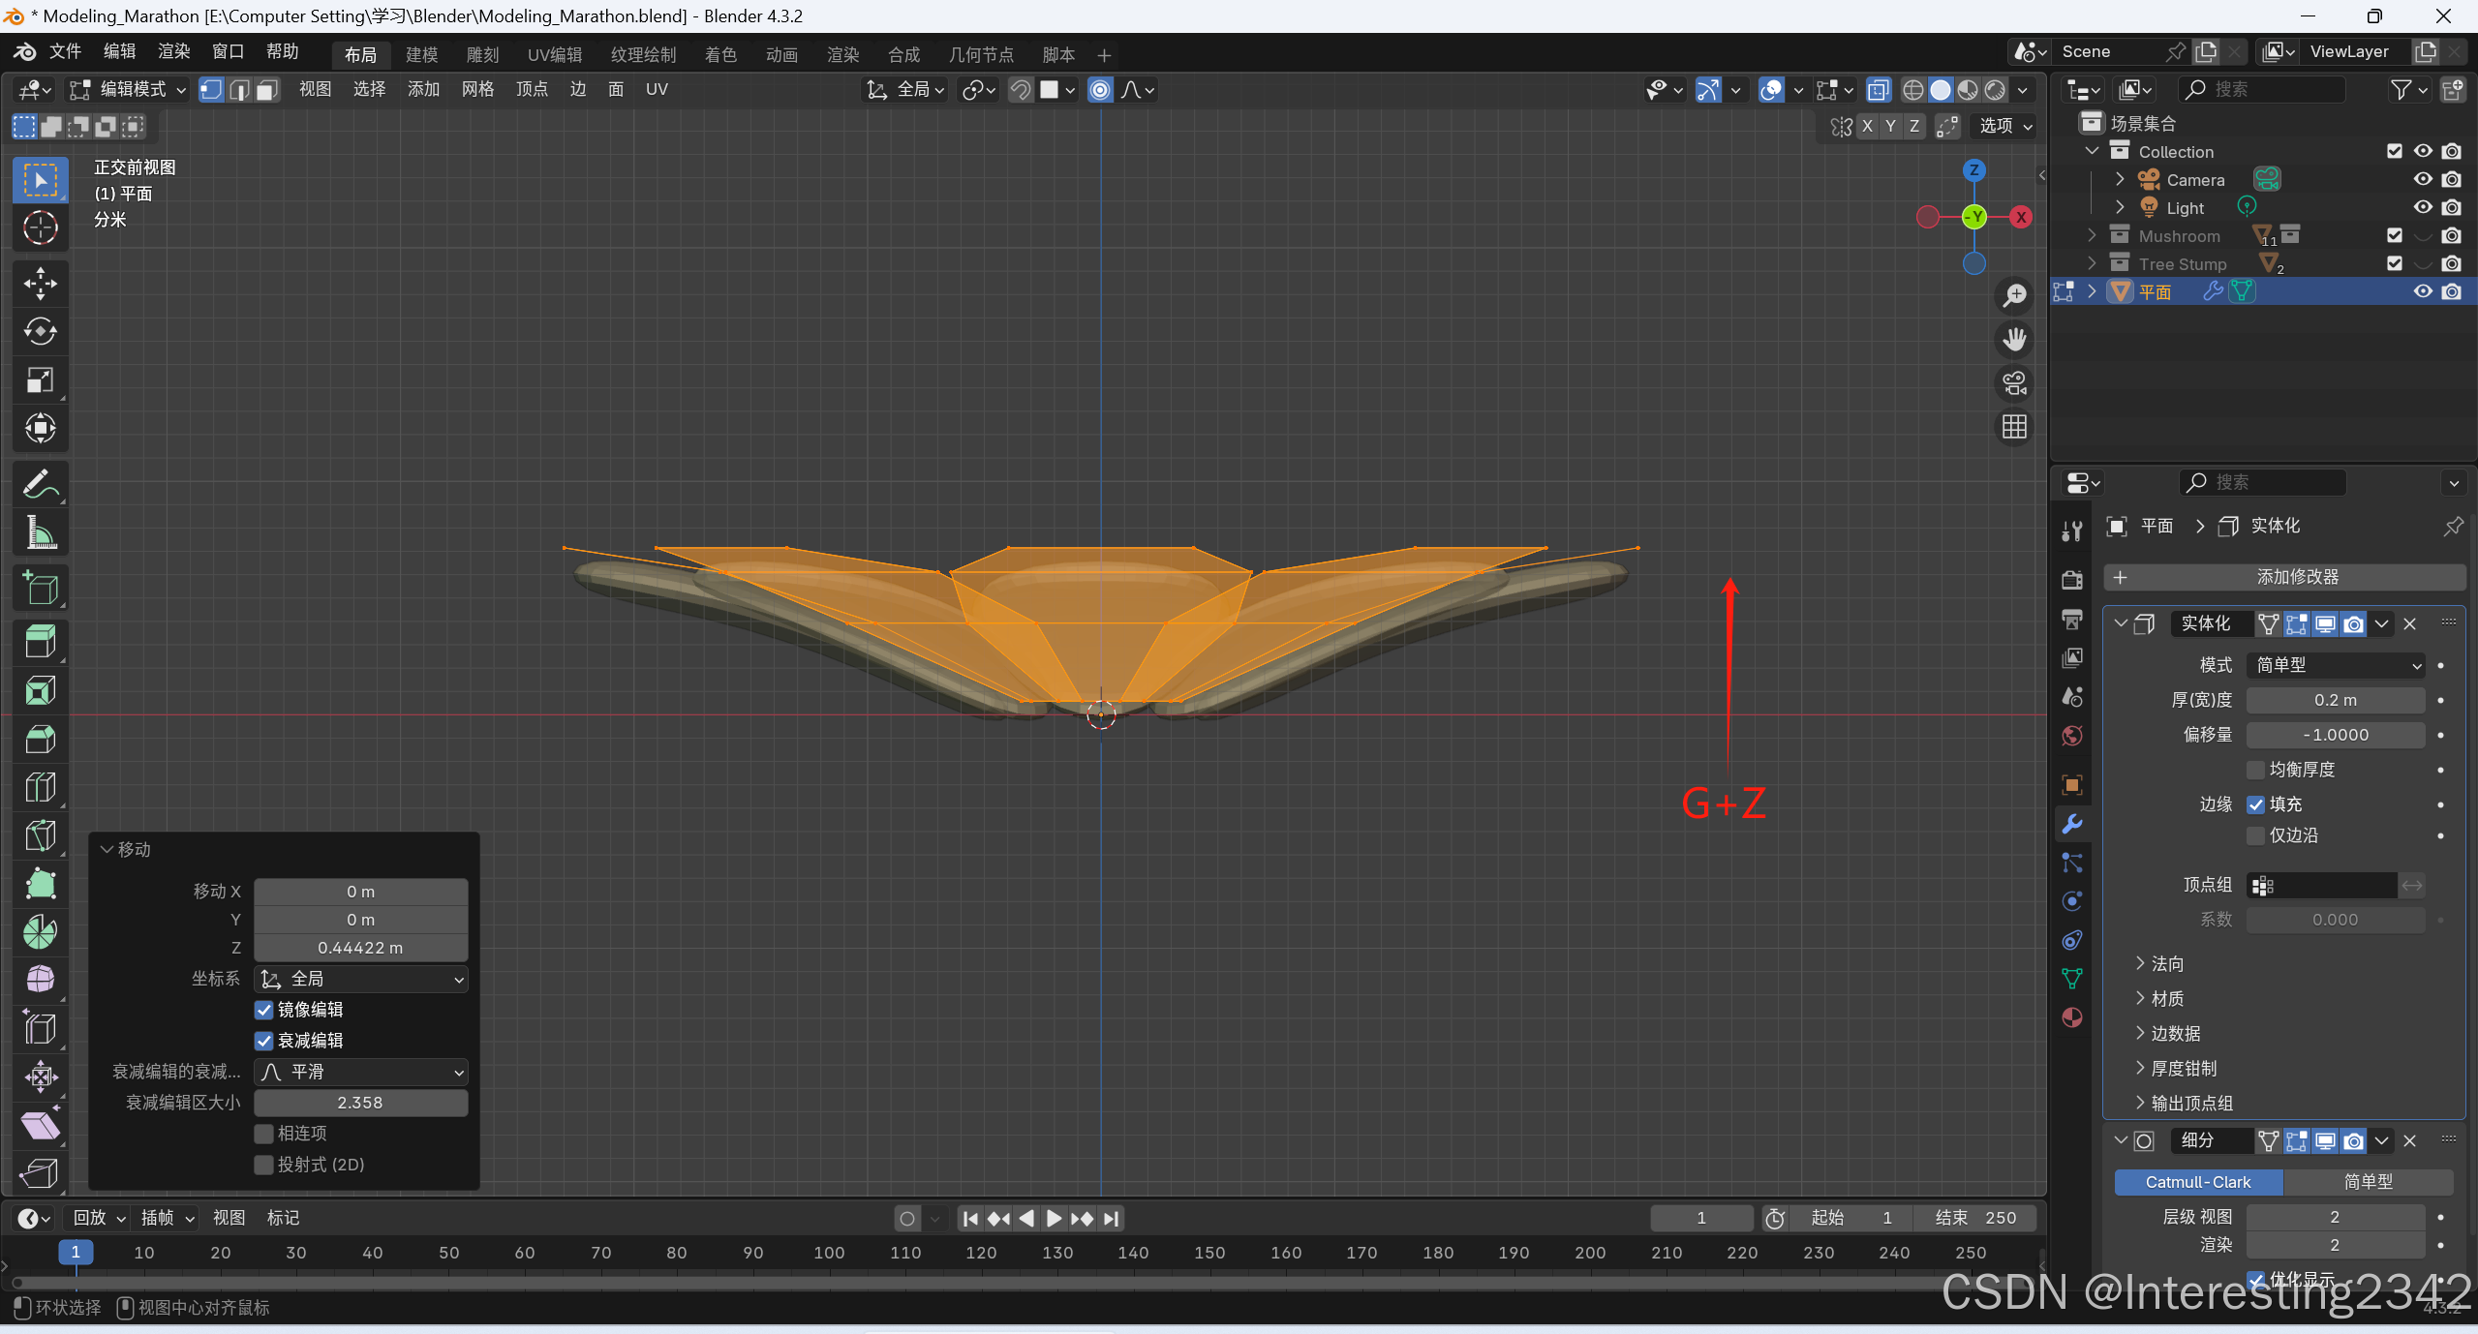Image resolution: width=2478 pixels, height=1334 pixels.
Task: Enable the 均衡厚度 checkbox
Action: [x=2255, y=770]
